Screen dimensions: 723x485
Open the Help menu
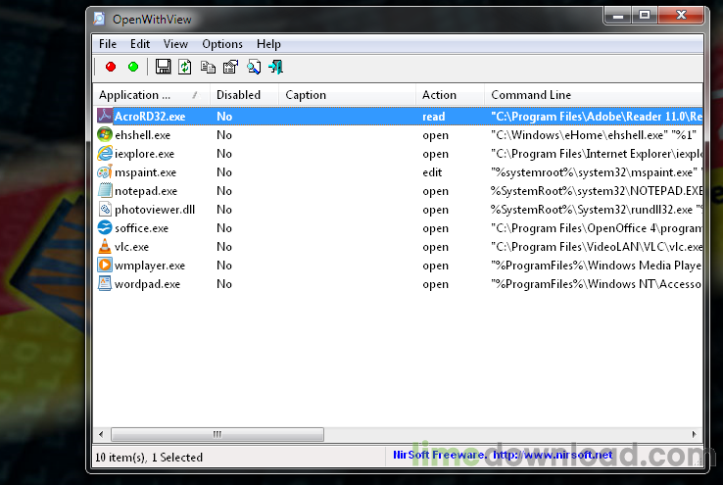click(268, 44)
